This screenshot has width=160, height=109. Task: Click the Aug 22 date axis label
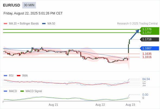click(x=100, y=105)
